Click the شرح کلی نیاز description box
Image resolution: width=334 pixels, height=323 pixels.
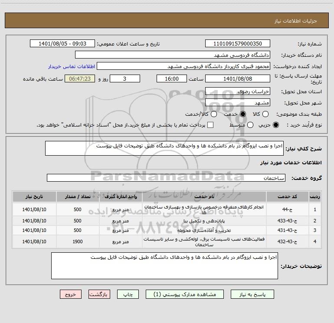pyautogui.click(x=164, y=148)
